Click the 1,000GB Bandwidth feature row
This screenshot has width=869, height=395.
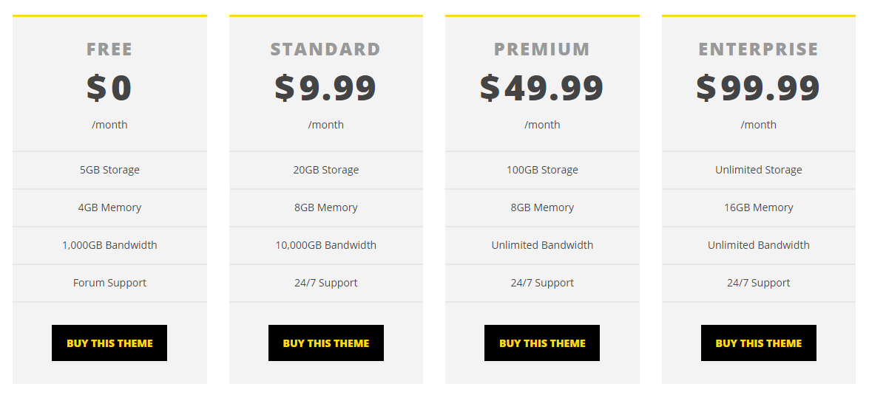pos(109,245)
